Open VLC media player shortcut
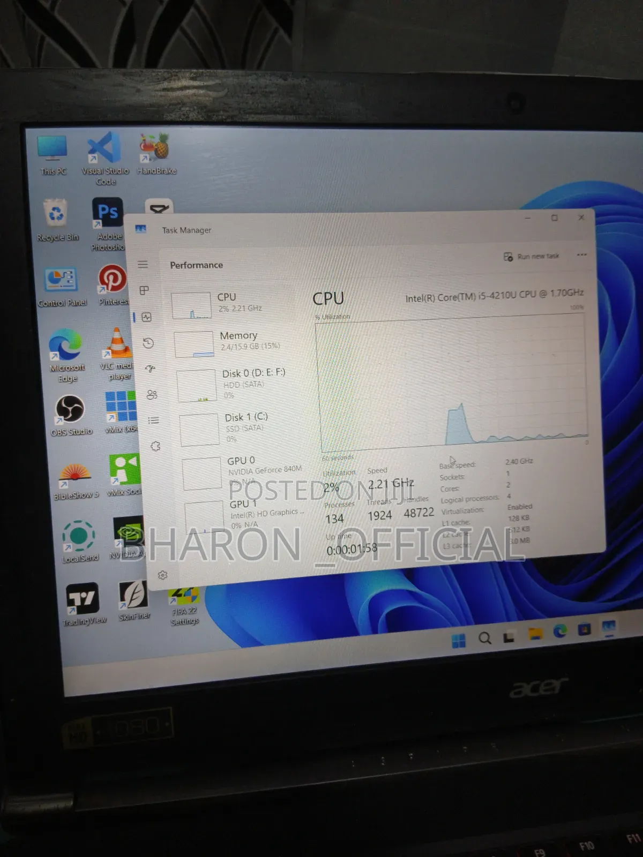The height and width of the screenshot is (857, 643). (x=117, y=354)
